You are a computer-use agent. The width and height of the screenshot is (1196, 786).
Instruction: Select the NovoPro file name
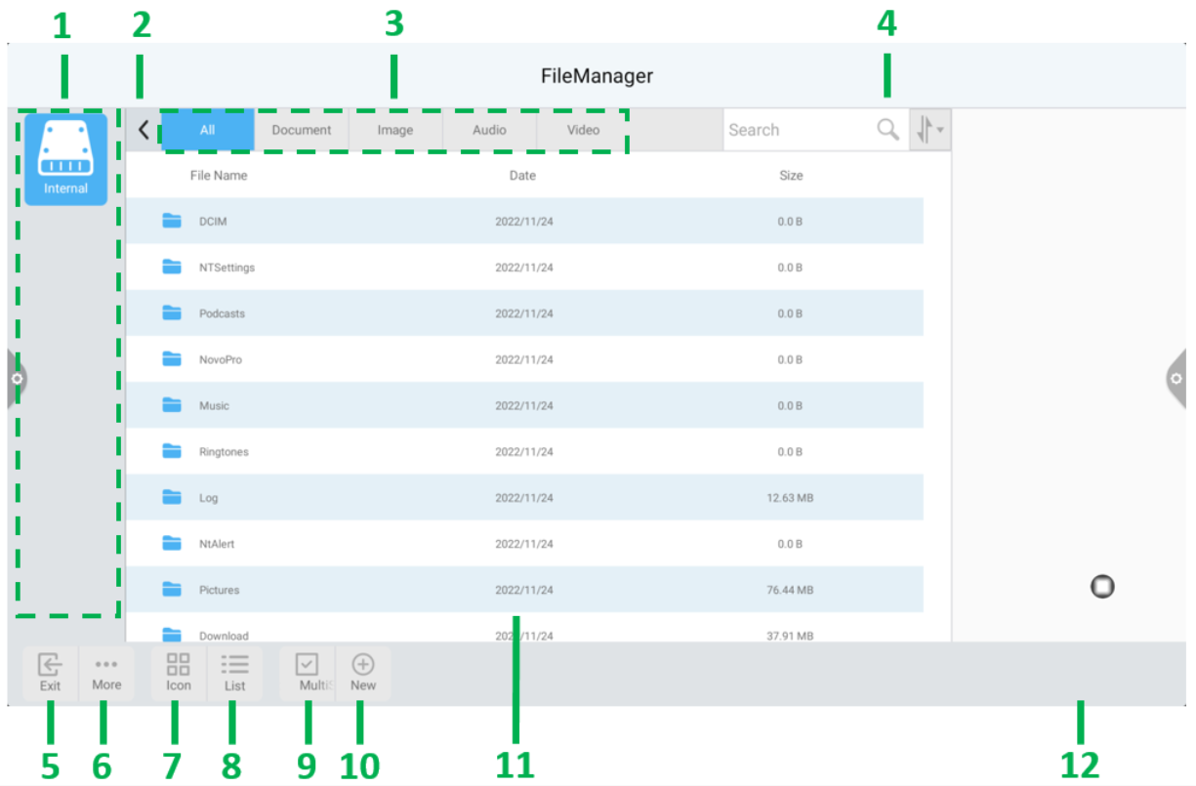pyautogui.click(x=221, y=359)
